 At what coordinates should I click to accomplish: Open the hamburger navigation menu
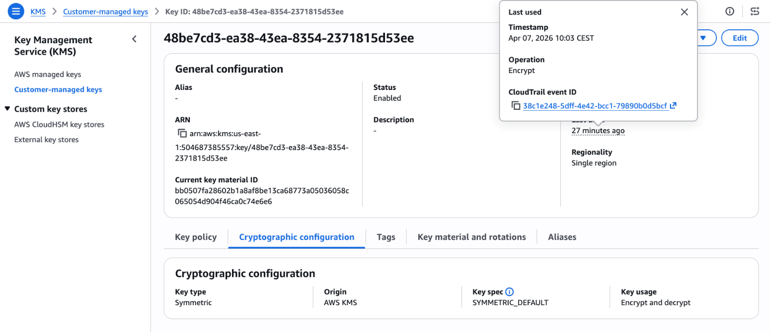[x=16, y=11]
